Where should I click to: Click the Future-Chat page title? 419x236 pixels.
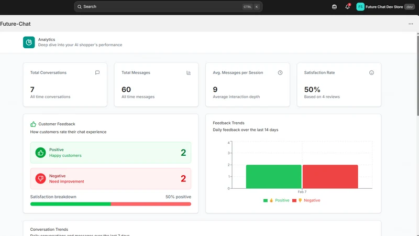(15, 24)
